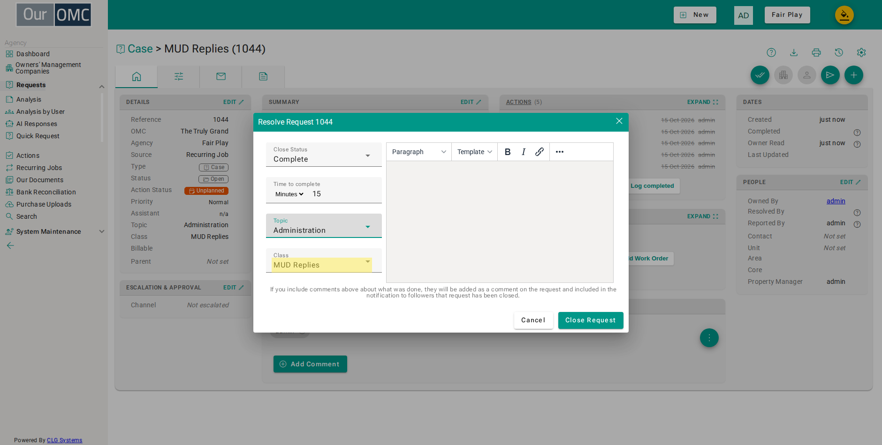Click the Add Comment button

(x=310, y=364)
